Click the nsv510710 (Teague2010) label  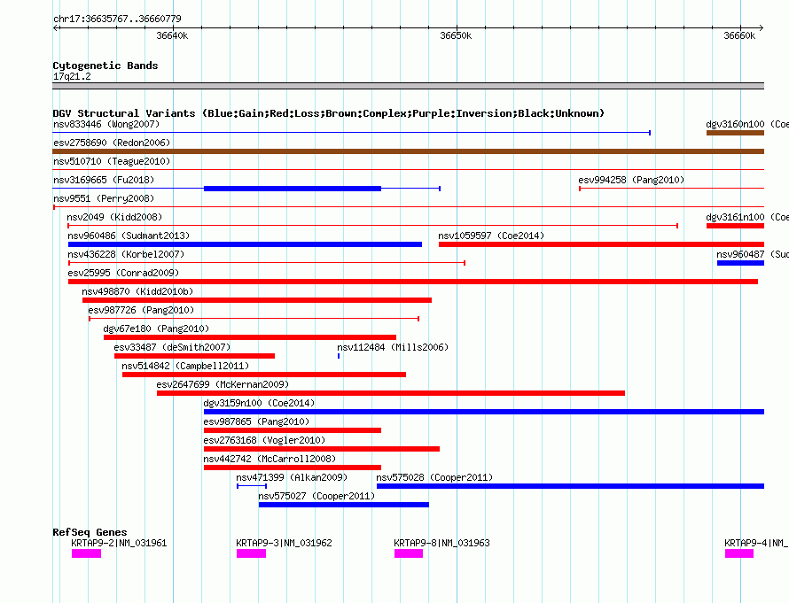tap(112, 161)
